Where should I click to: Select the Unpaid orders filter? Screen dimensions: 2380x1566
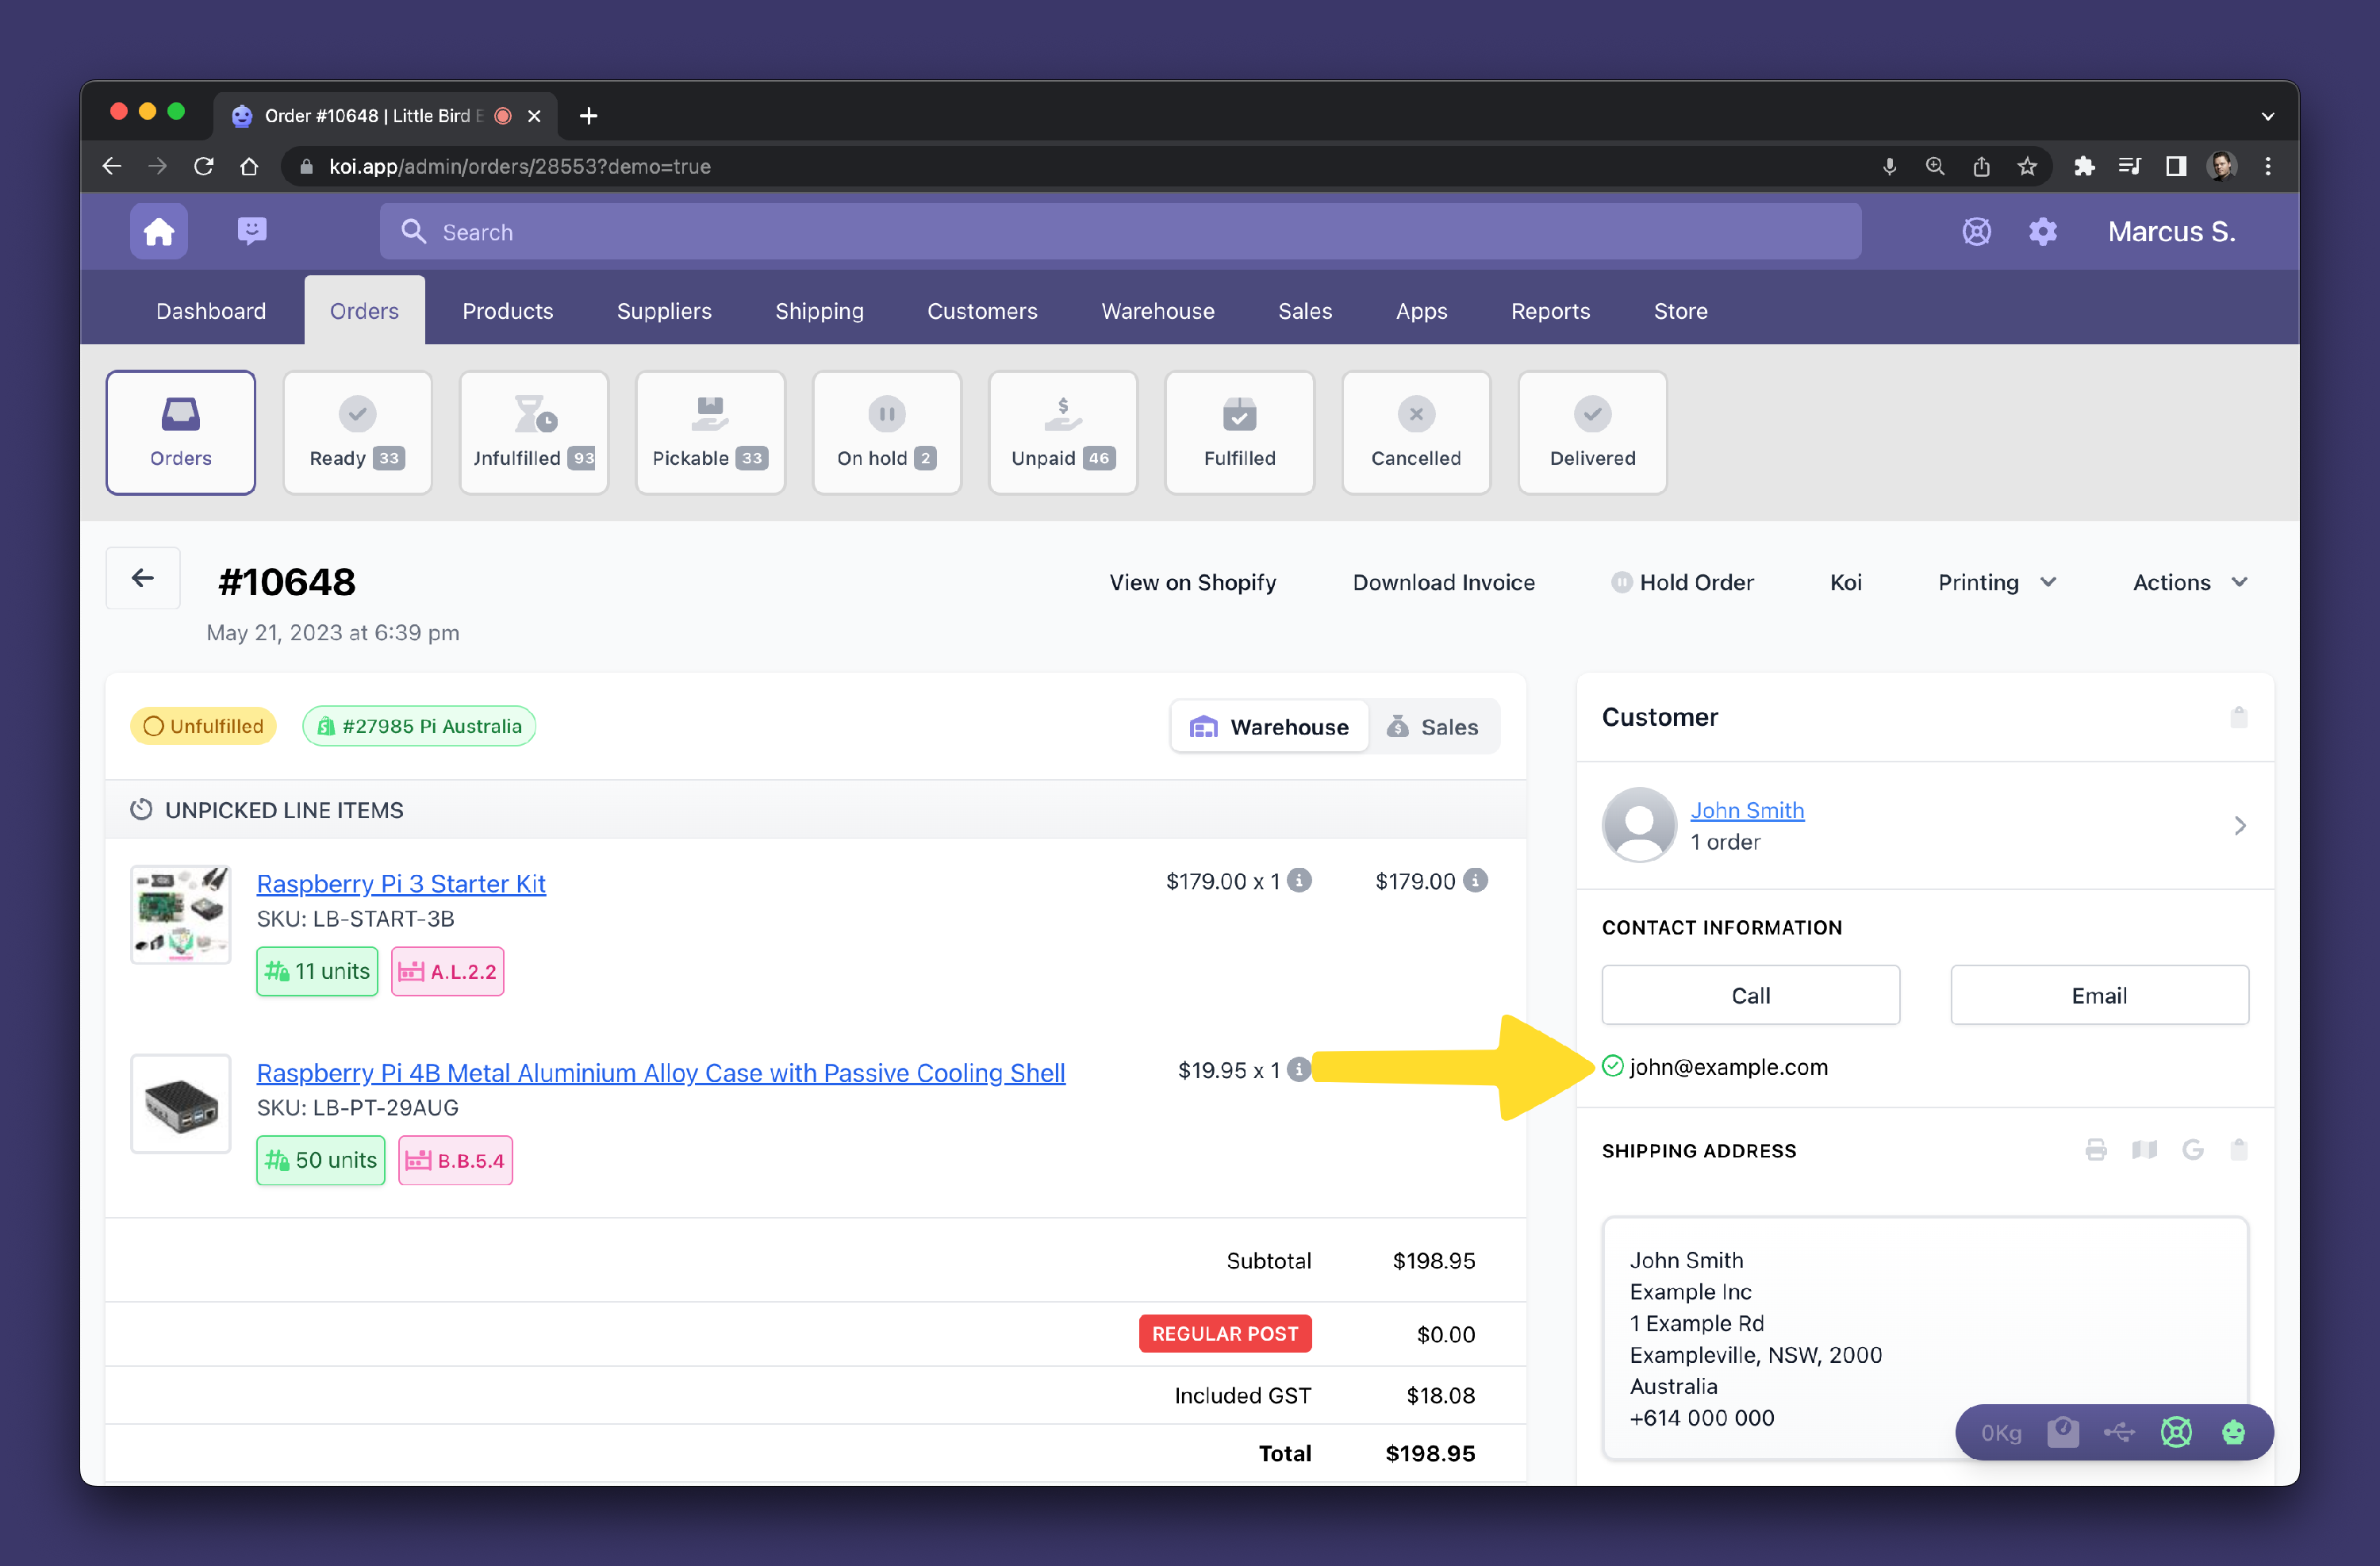point(1062,433)
